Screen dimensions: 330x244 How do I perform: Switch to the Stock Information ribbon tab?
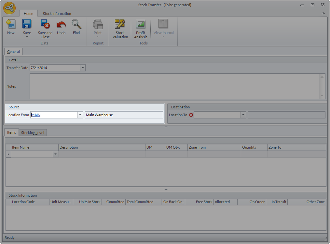[x=57, y=14]
